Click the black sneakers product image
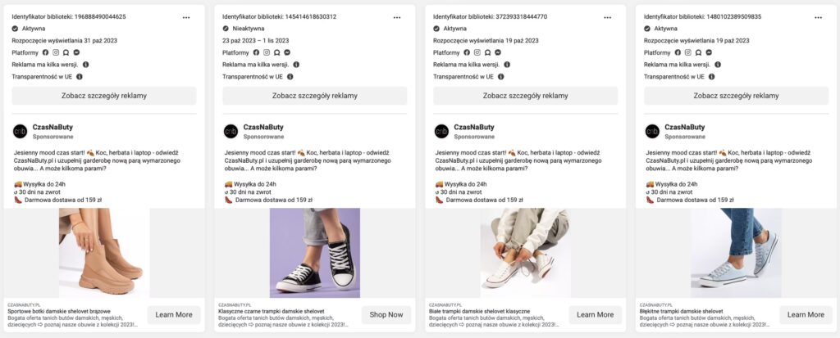Image resolution: width=840 pixels, height=338 pixels. 315,252
